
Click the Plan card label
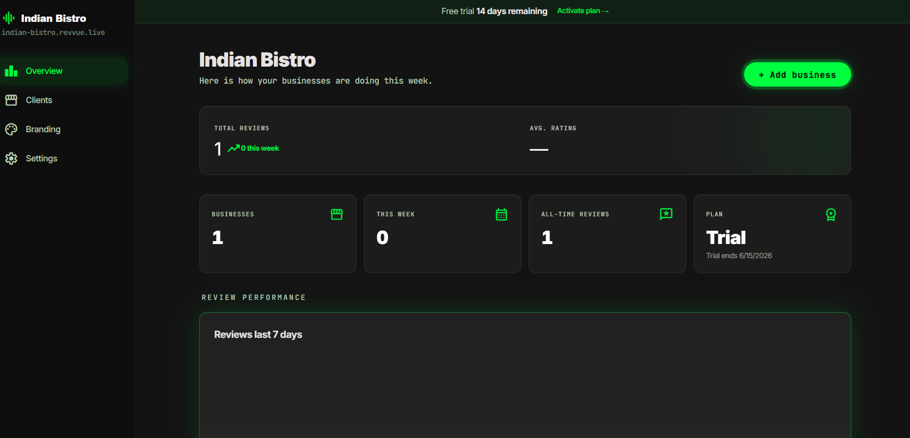(x=714, y=214)
